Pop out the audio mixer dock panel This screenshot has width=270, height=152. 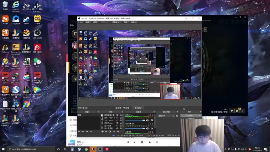point(154,112)
